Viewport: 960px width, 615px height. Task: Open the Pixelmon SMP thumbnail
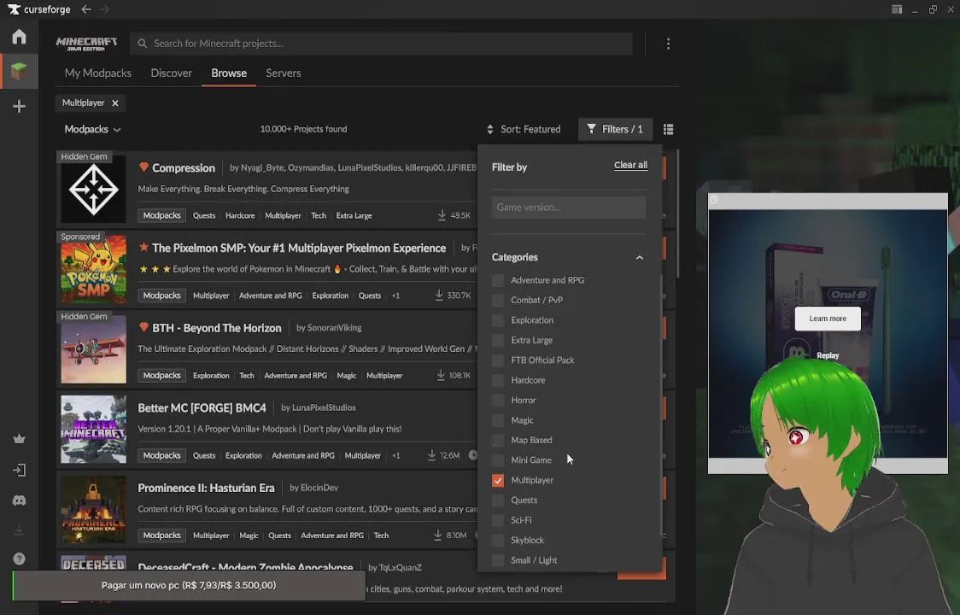click(x=94, y=270)
